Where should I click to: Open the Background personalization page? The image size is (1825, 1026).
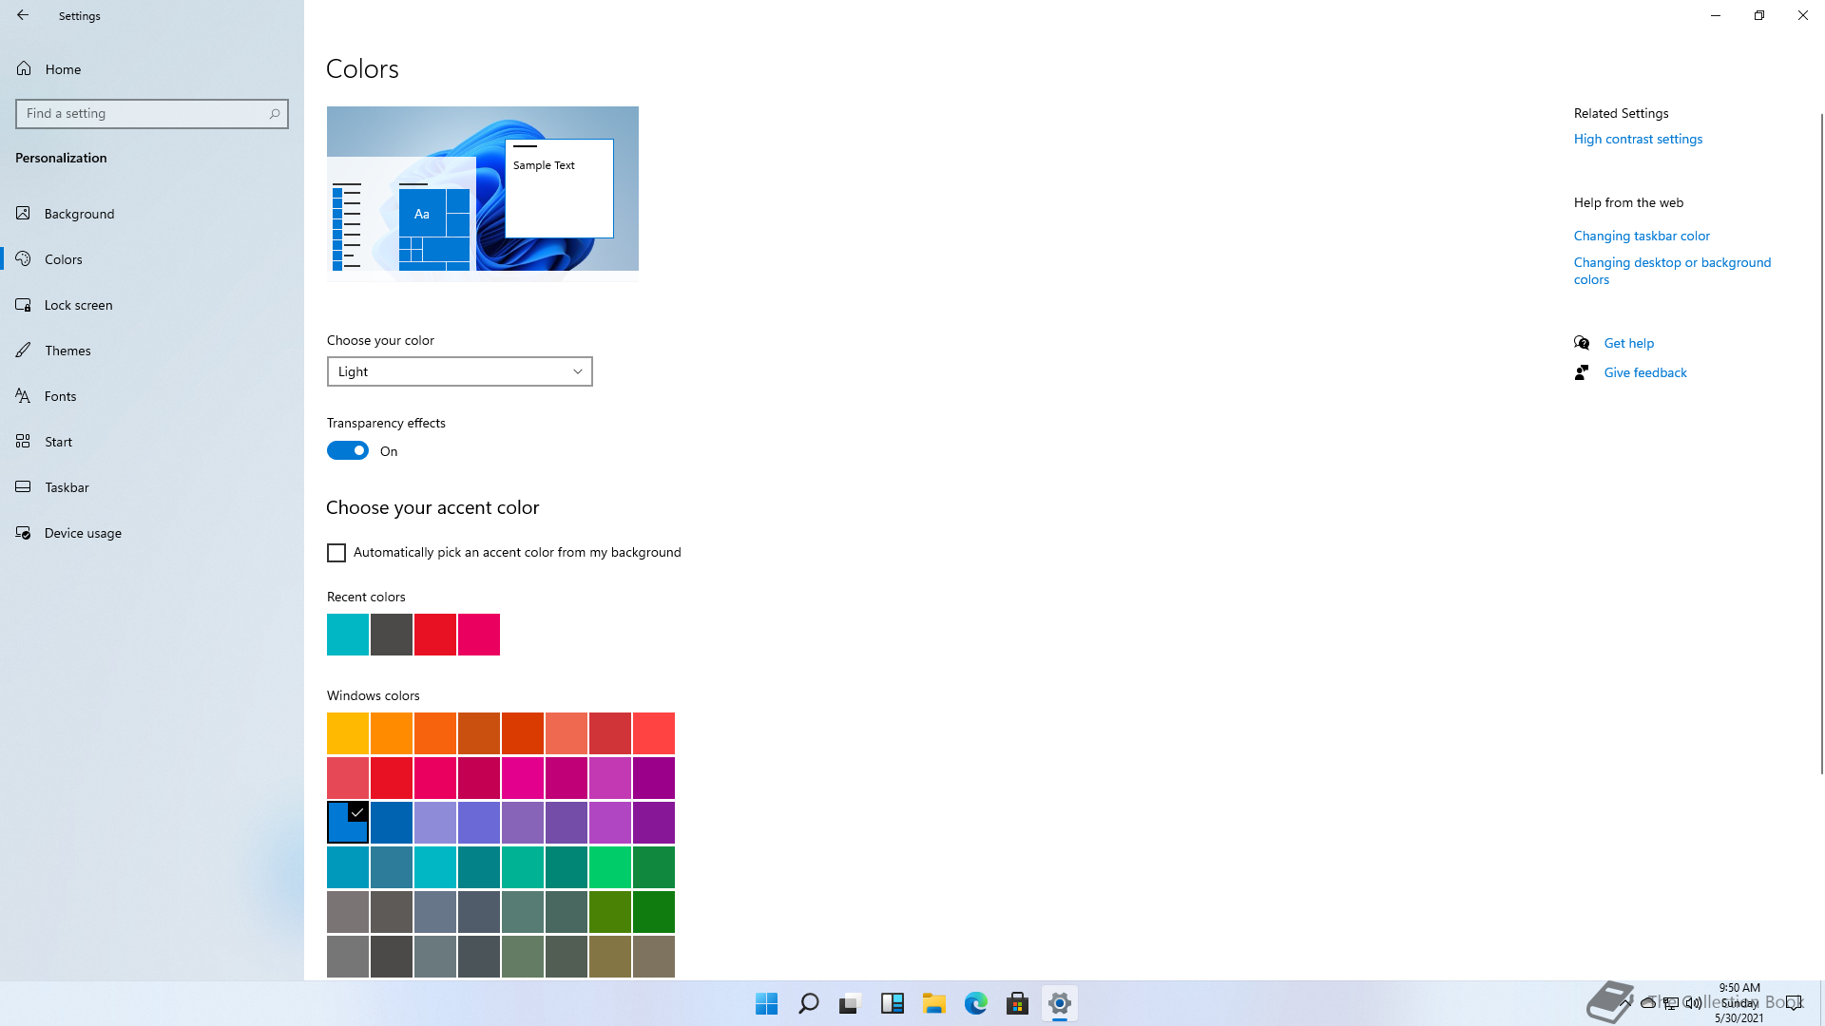(152, 214)
